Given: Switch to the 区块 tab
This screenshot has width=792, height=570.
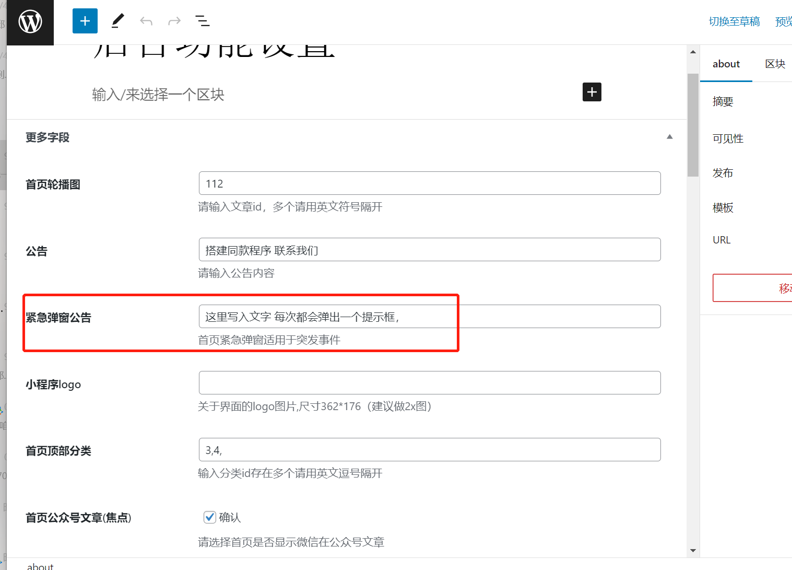Looking at the screenshot, I should point(775,64).
